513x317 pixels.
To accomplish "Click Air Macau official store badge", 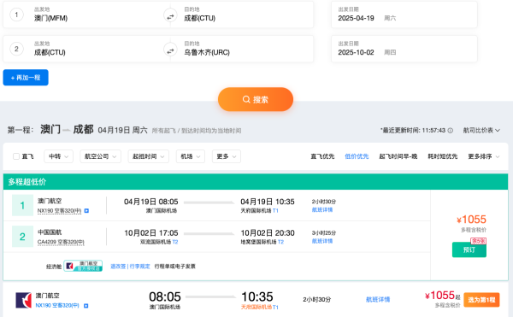I will pos(83,266).
